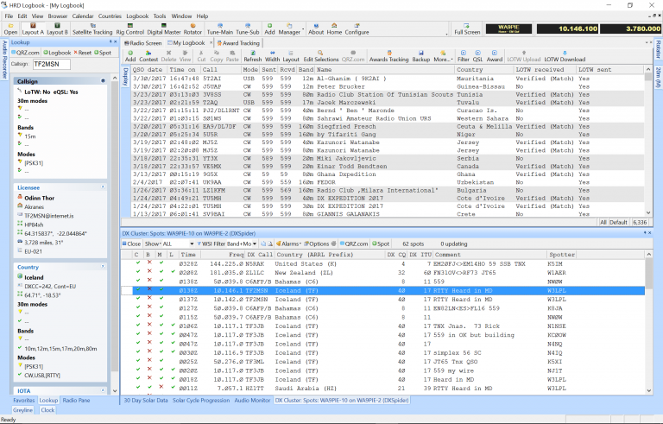Viewport: 663px width, 424px height.
Task: Click the All button below logbook
Action: pos(603,222)
